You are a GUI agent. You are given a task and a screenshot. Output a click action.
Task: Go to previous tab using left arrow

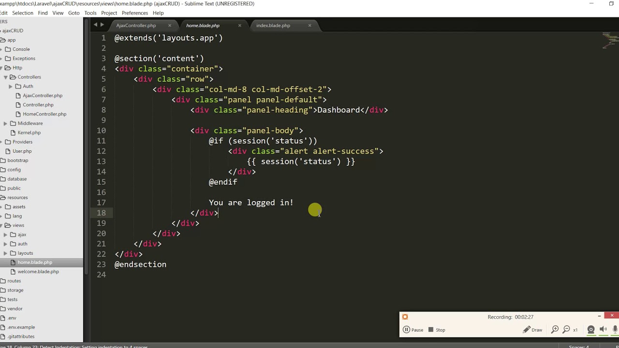pyautogui.click(x=95, y=25)
